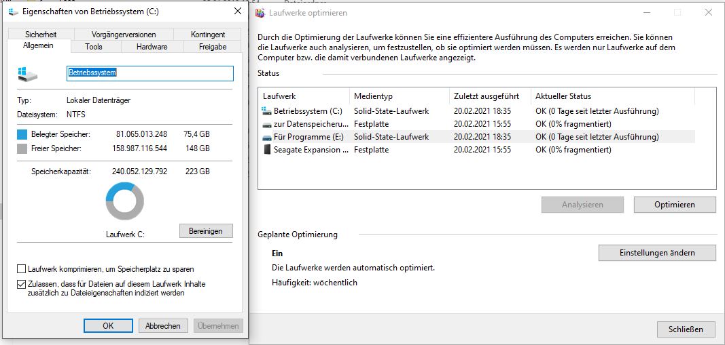Uncheck the Zulassen indexing checkbox
The width and height of the screenshot is (725, 345).
[21, 284]
